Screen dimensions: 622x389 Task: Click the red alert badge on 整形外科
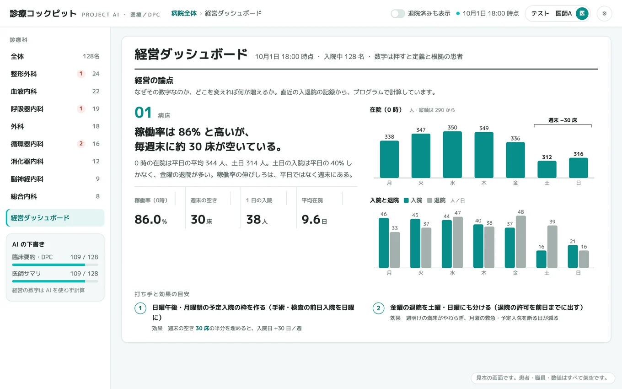(81, 74)
